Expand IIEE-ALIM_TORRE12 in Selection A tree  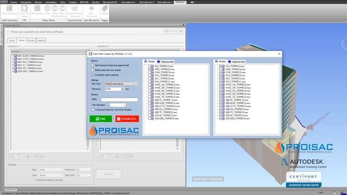(x=13, y=56)
